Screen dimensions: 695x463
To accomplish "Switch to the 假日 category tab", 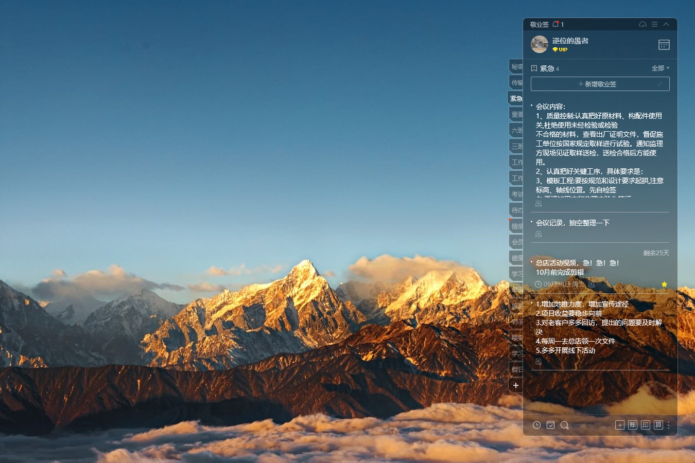I will [516, 369].
